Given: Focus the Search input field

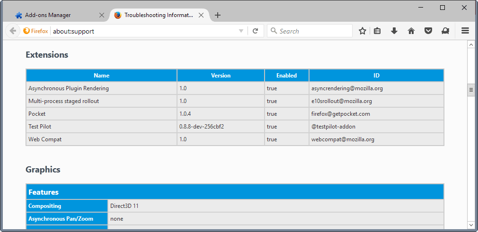Looking at the screenshot, I should pyautogui.click(x=310, y=31).
